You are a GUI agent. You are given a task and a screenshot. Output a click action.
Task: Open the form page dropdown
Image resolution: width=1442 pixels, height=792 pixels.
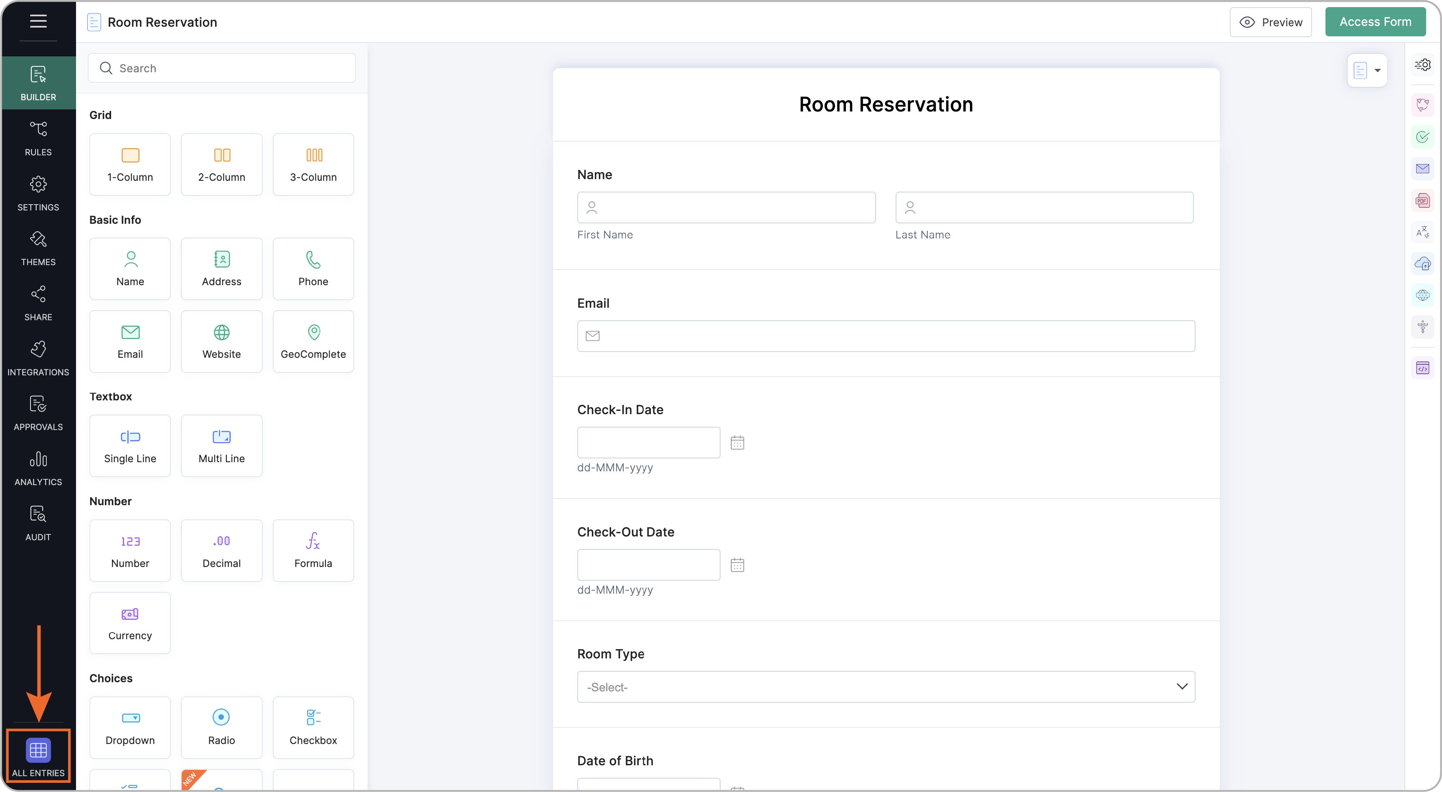click(1367, 70)
